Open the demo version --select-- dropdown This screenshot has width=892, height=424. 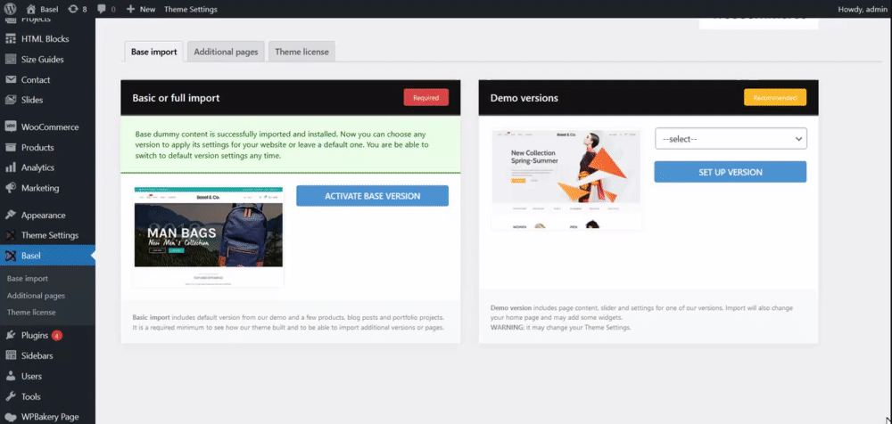tap(731, 139)
